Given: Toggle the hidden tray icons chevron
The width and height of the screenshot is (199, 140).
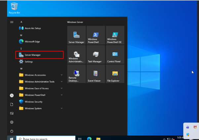Looking at the screenshot, I should 164,139.
